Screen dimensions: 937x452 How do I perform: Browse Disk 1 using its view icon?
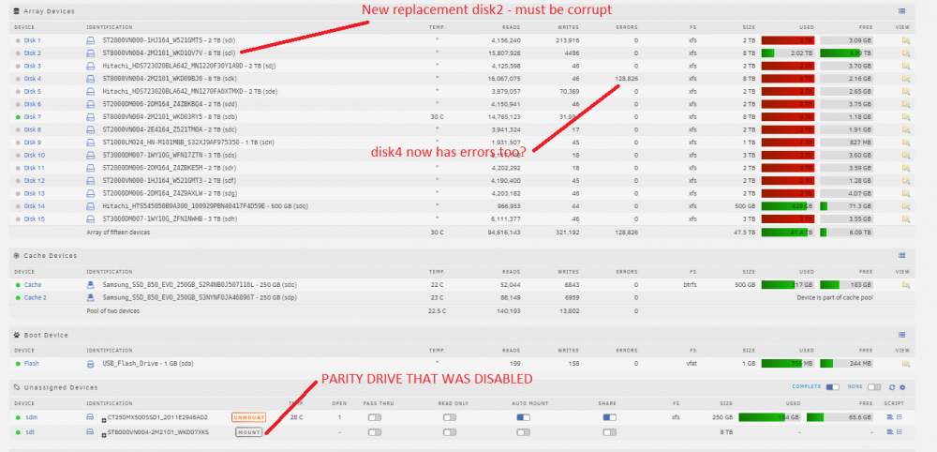coord(905,40)
